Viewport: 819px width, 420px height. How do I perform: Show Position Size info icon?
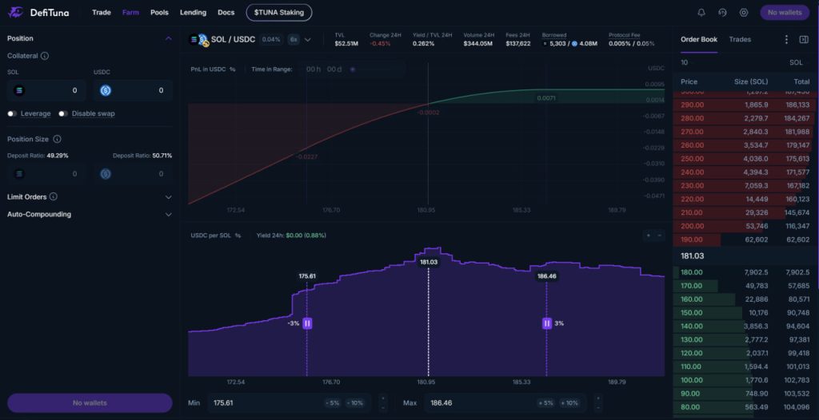pos(58,139)
